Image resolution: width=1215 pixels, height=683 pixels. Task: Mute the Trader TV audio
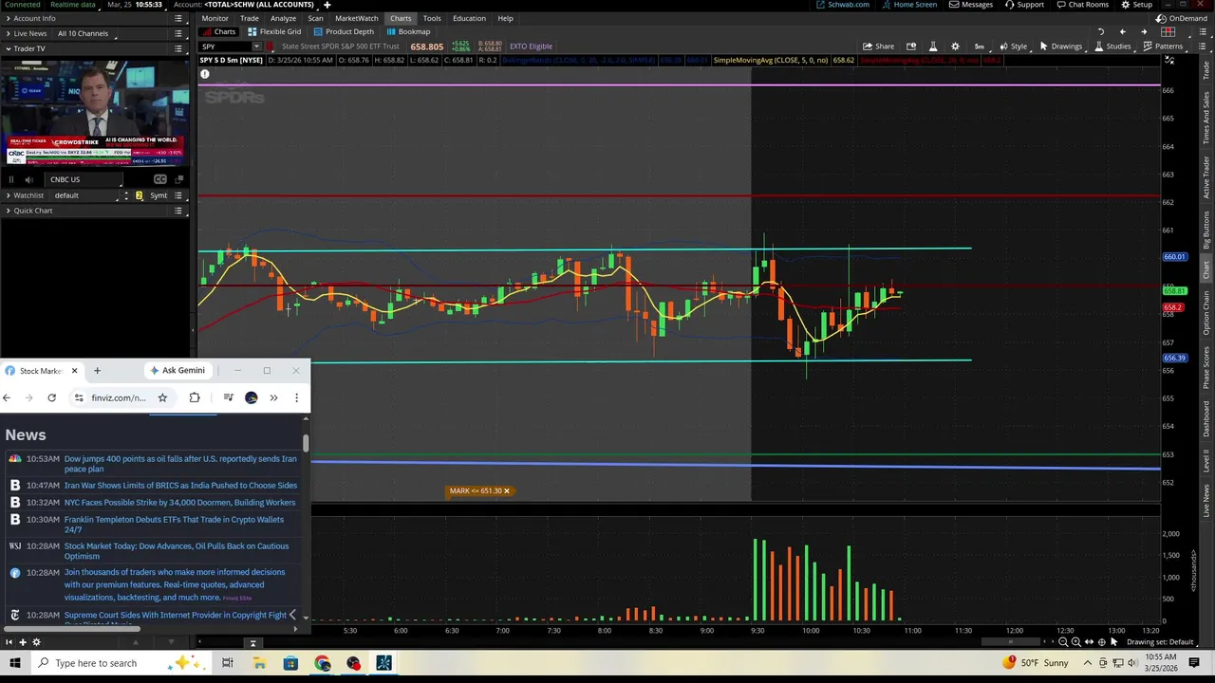tap(28, 179)
